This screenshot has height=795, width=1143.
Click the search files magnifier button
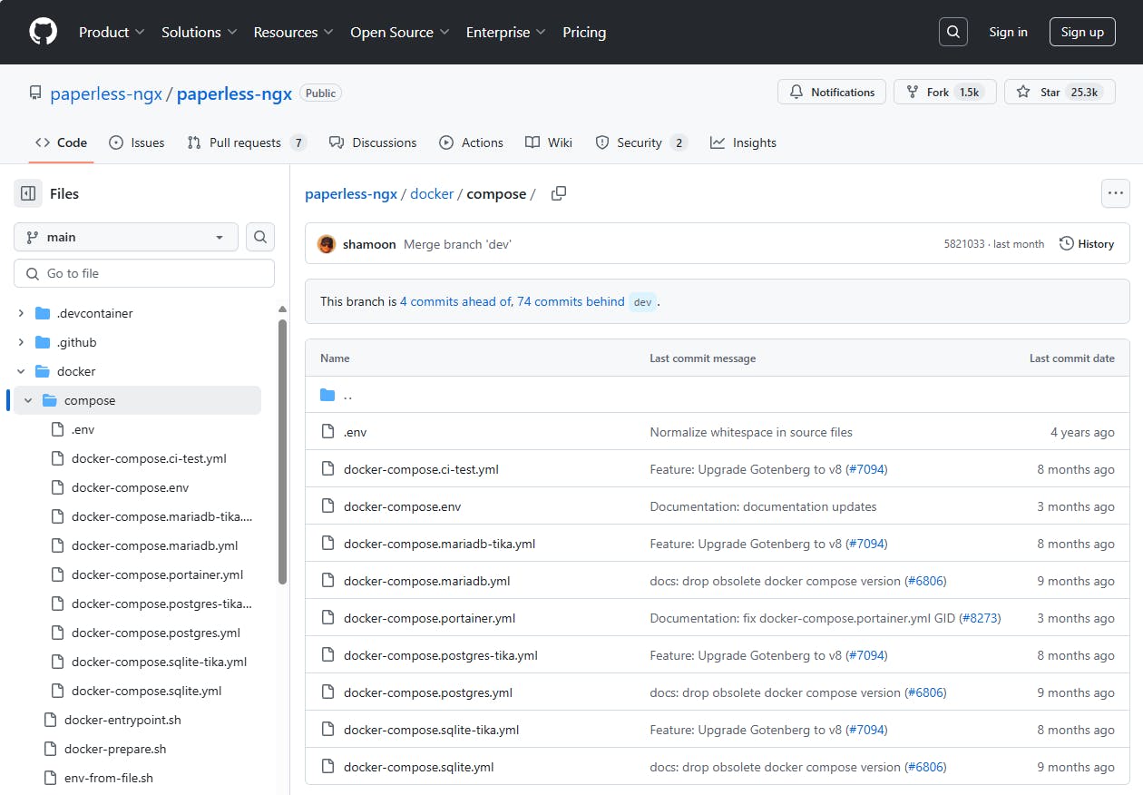[260, 237]
